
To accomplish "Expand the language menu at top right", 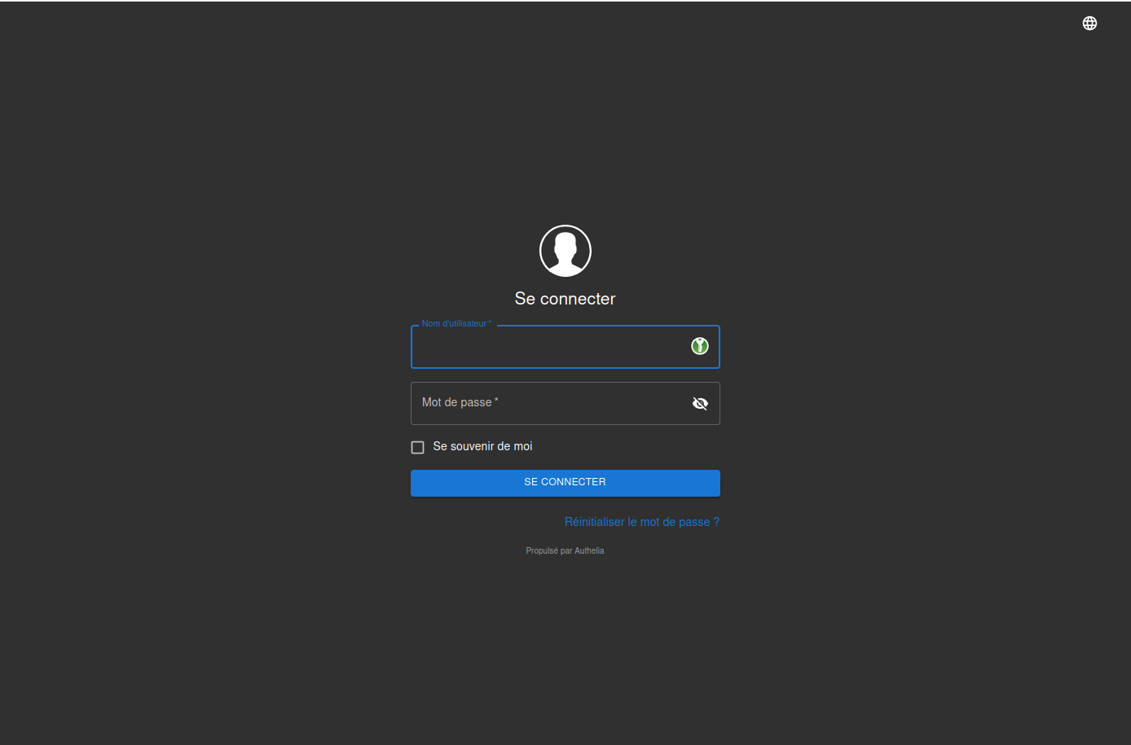I will [1089, 24].
